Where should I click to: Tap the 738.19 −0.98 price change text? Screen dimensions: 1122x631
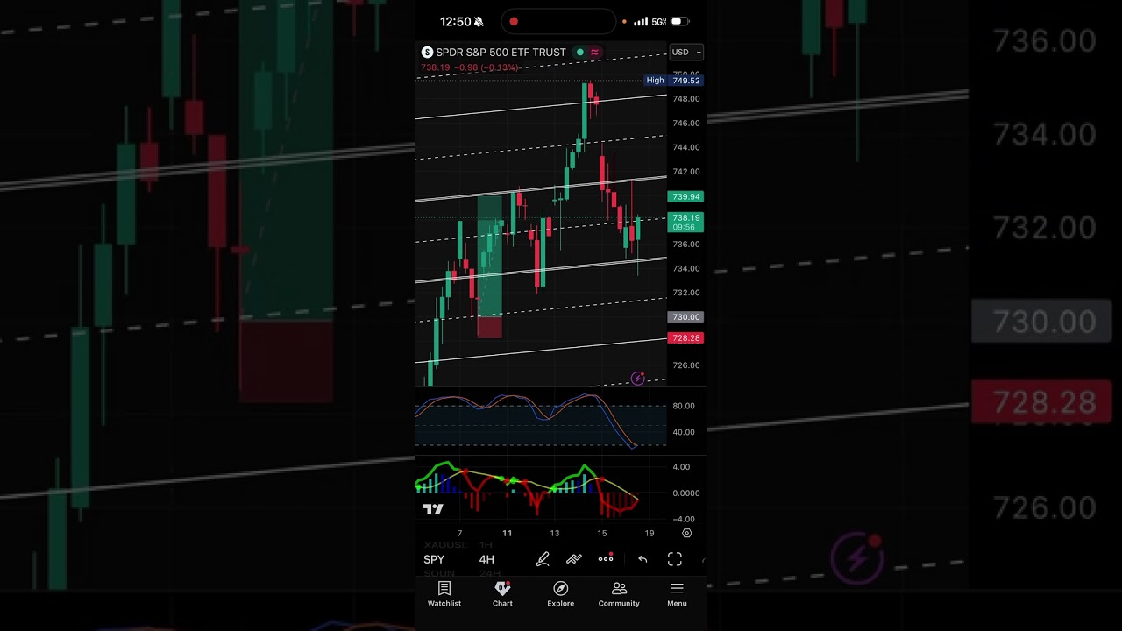coord(470,67)
